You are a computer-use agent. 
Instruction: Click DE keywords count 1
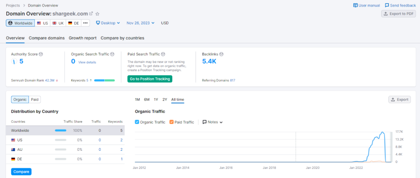pyautogui.click(x=122, y=159)
